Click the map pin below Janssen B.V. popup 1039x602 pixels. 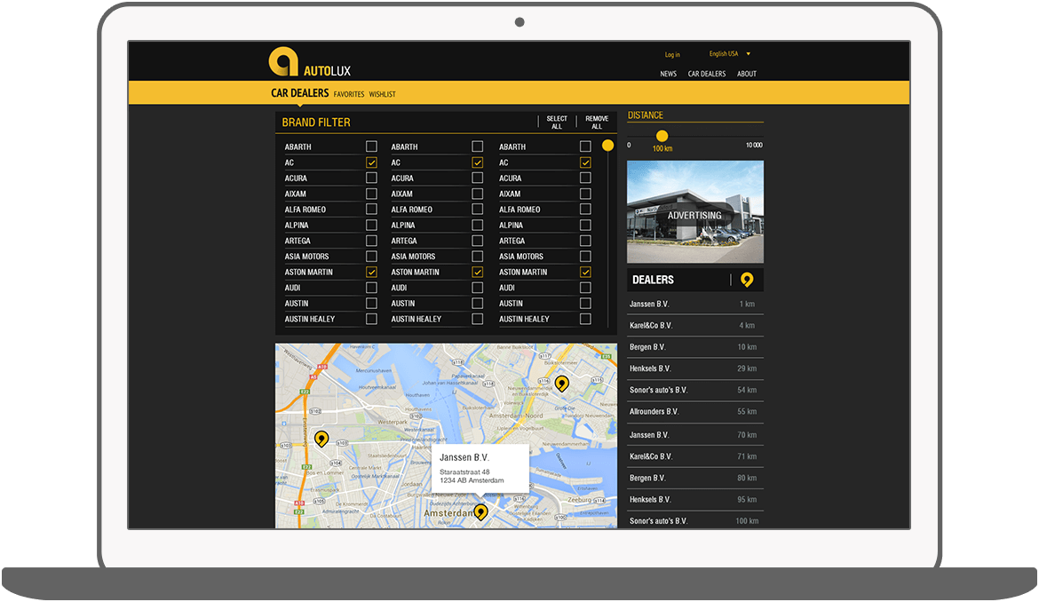(x=480, y=512)
